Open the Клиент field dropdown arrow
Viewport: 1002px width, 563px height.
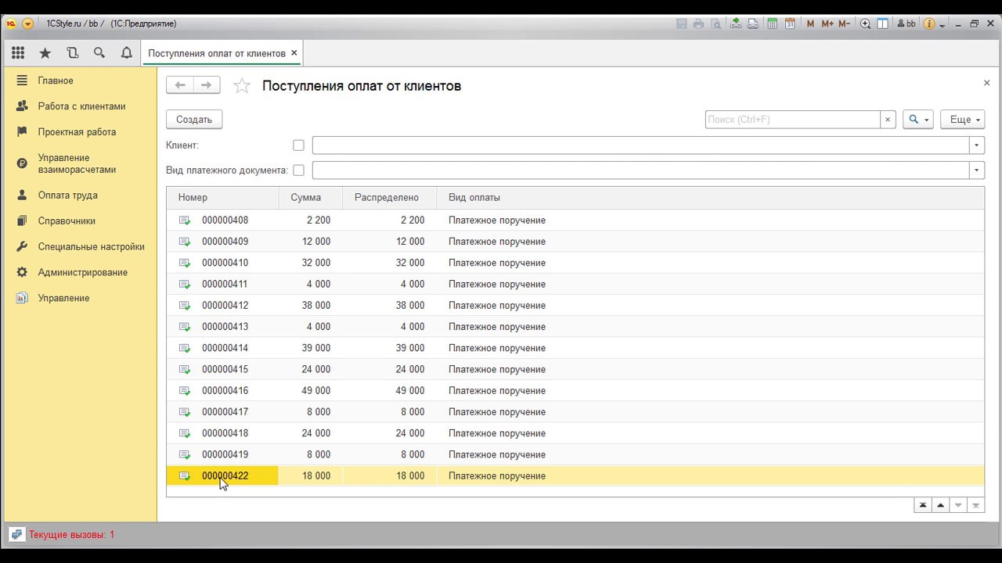coord(977,145)
